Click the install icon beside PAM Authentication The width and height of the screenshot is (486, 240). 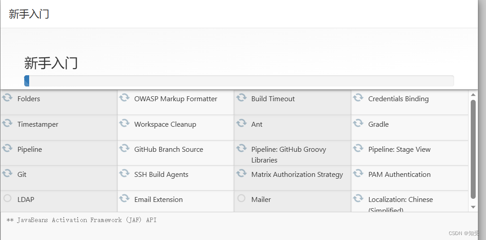pyautogui.click(x=358, y=173)
